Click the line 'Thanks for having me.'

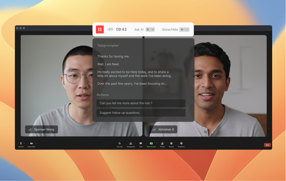(x=113, y=56)
